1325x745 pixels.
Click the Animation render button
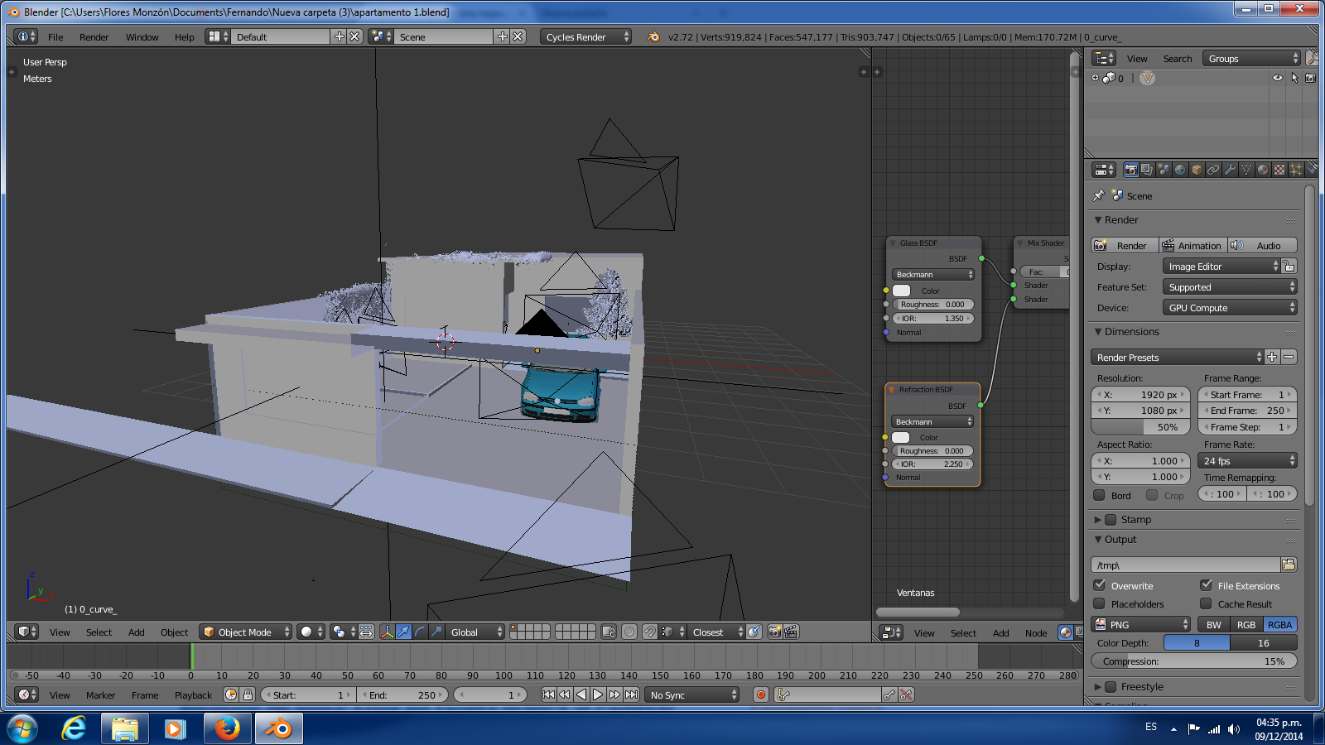tap(1192, 246)
